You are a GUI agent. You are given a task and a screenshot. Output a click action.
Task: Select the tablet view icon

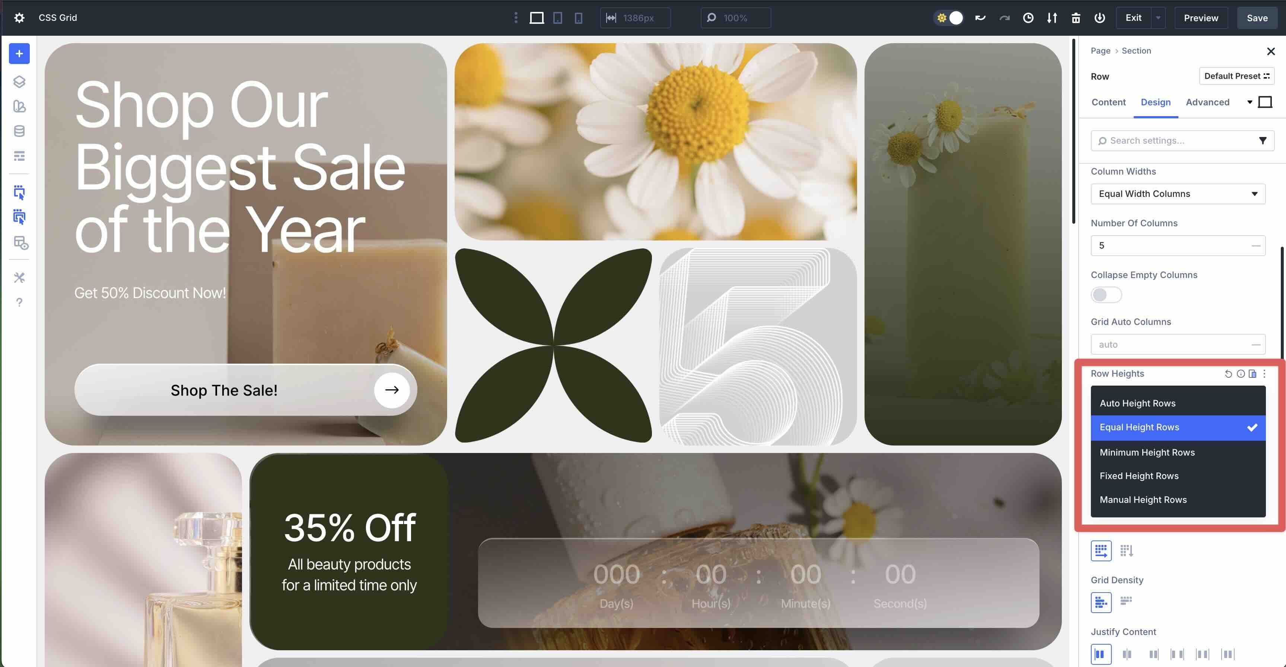(x=558, y=18)
